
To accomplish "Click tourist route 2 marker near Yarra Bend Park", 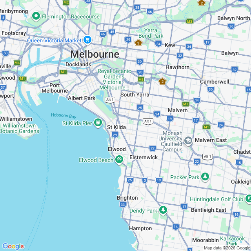I will [x=138, y=43].
